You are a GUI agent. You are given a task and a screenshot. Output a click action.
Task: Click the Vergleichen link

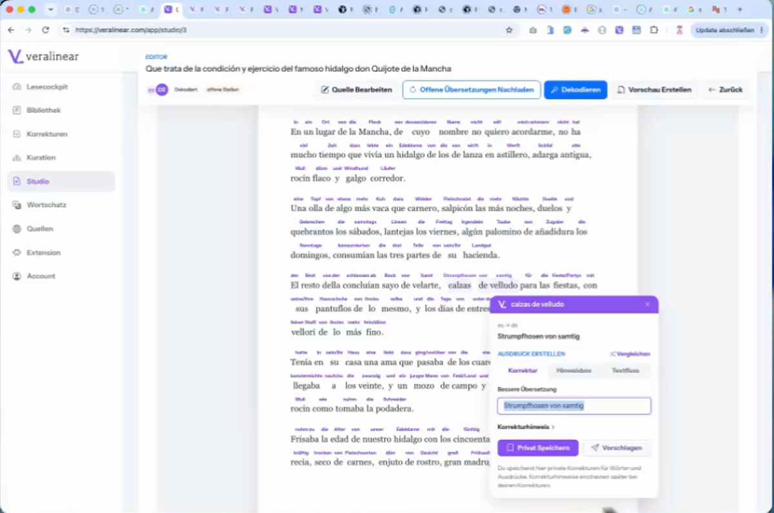[630, 354]
